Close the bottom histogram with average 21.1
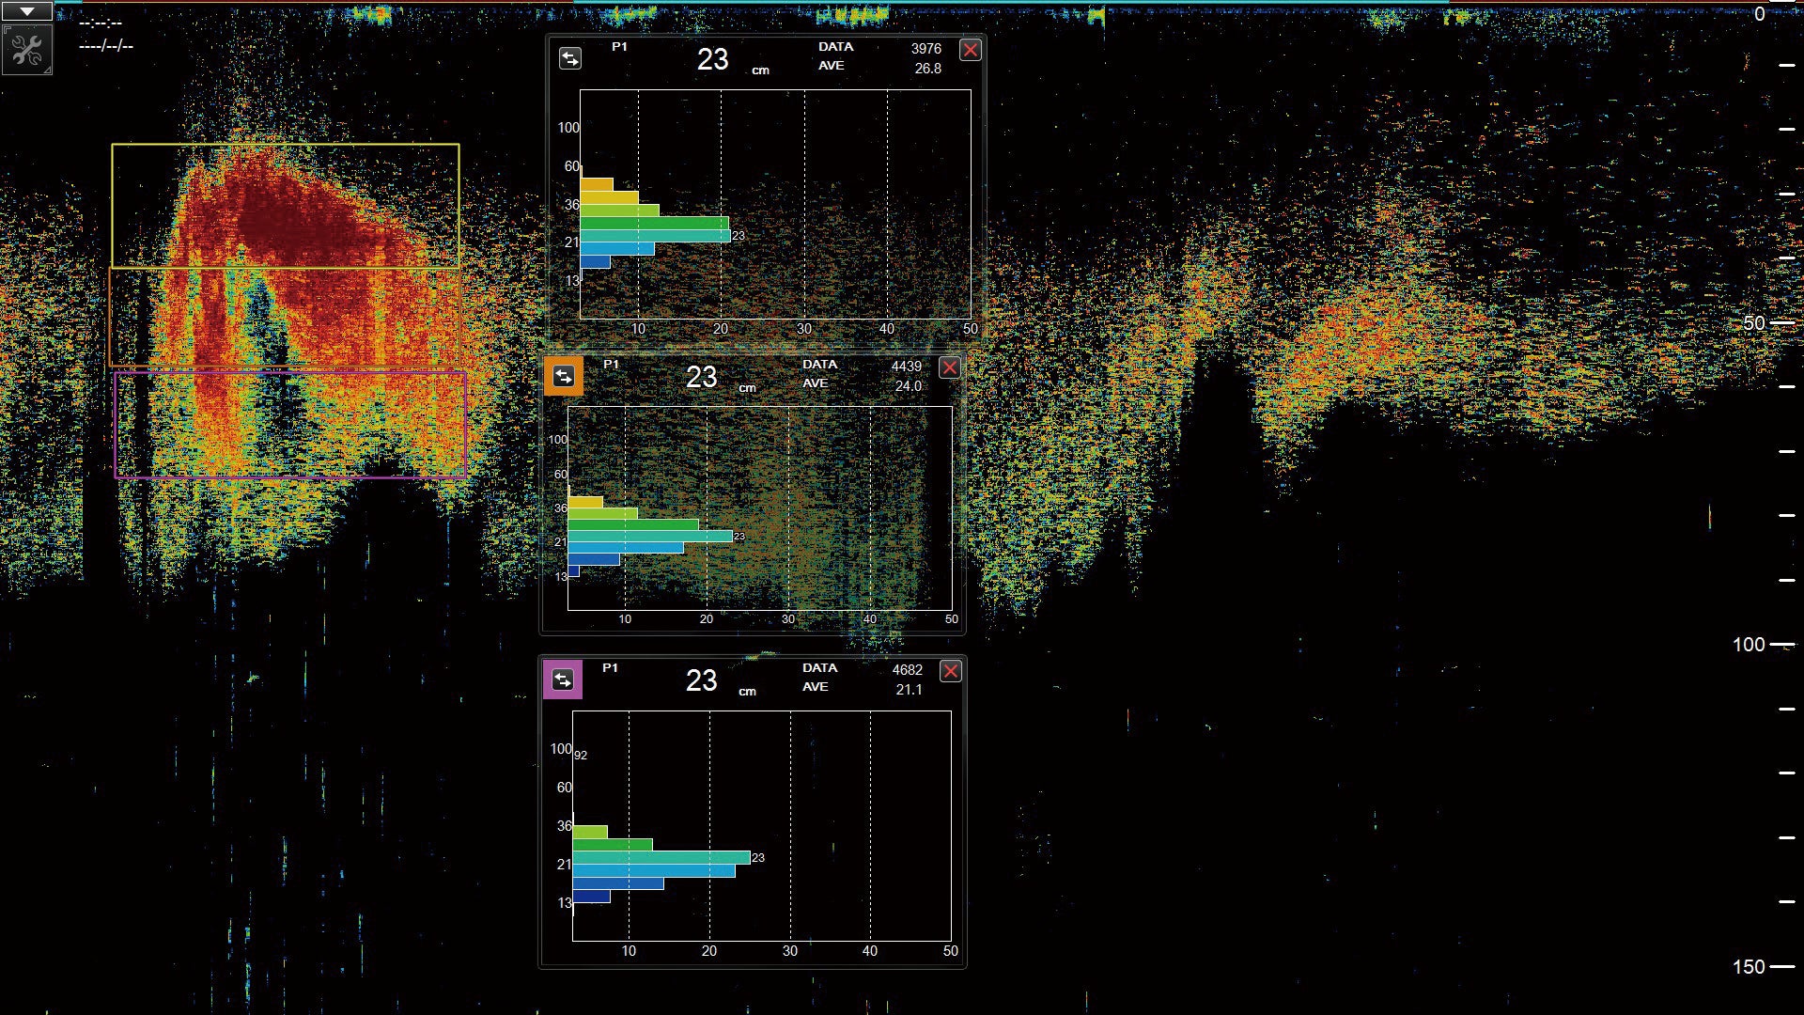The height and width of the screenshot is (1015, 1804). pyautogui.click(x=950, y=671)
